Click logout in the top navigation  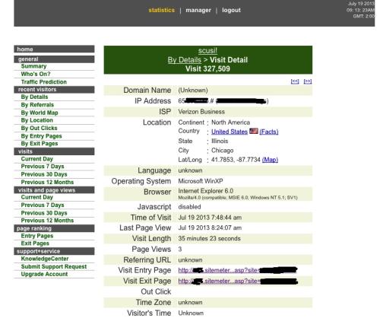[x=231, y=10]
